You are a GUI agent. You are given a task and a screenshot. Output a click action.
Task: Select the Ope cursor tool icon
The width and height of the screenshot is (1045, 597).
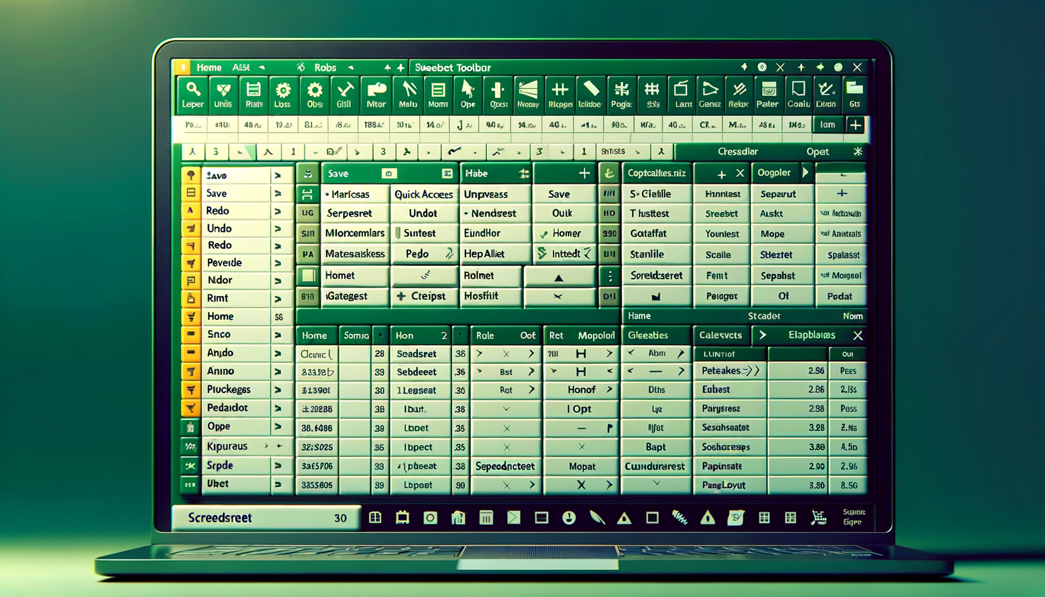pyautogui.click(x=467, y=93)
